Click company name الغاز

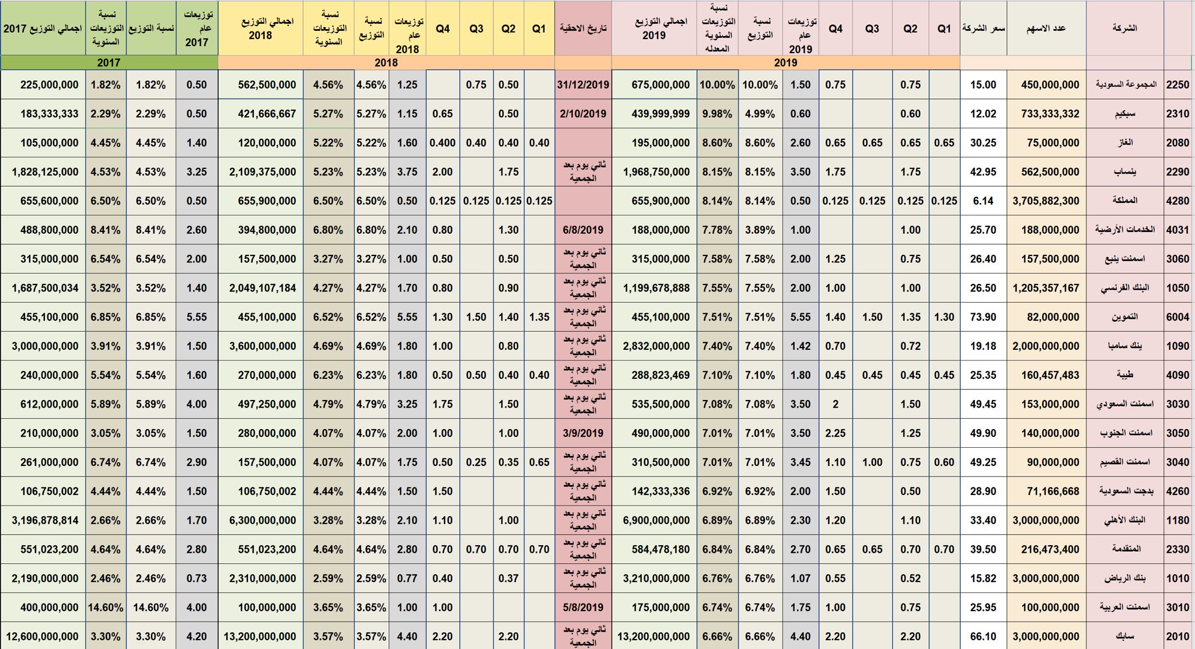tap(1126, 143)
